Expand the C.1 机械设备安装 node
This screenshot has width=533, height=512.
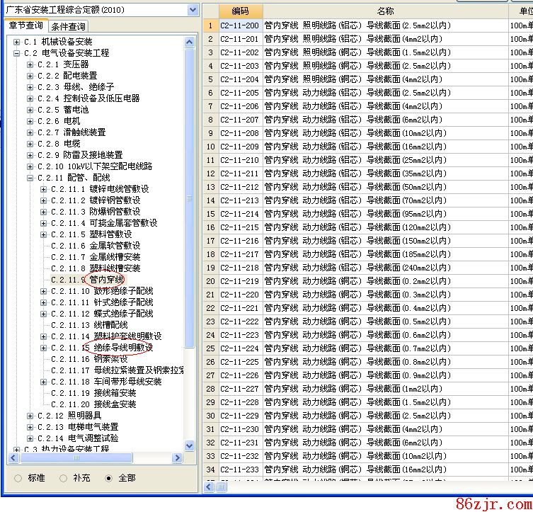(x=17, y=42)
